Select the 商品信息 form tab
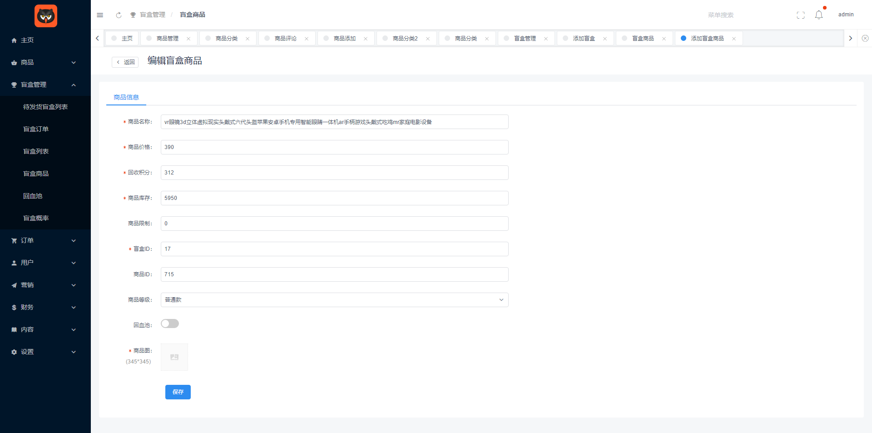 126,97
